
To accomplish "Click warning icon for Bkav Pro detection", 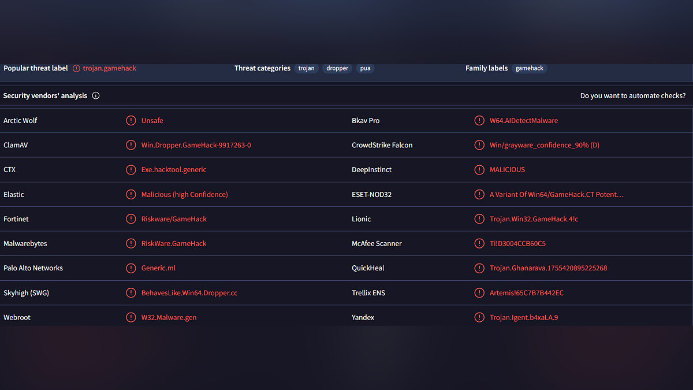I will 479,121.
